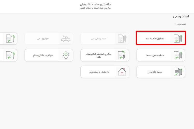Click the icon on پیگیری استعلام الکترونیک ملک tile

point(122,55)
